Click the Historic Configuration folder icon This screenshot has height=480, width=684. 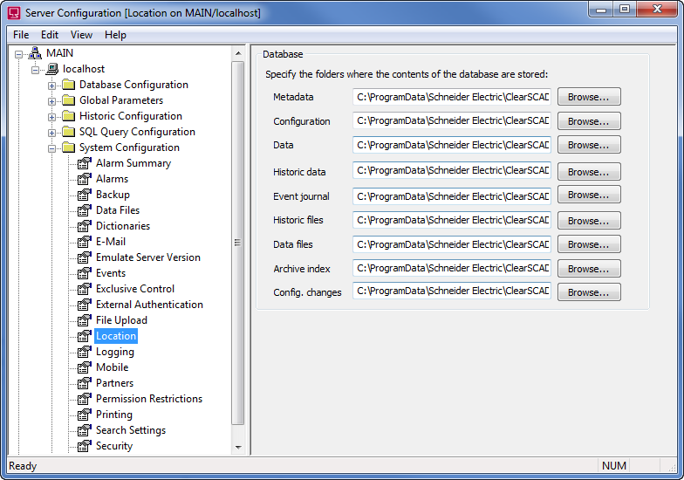(68, 116)
